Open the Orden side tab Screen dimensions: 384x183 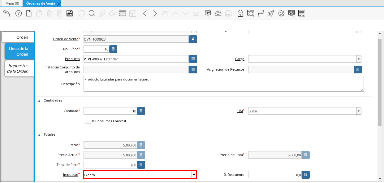click(18, 37)
